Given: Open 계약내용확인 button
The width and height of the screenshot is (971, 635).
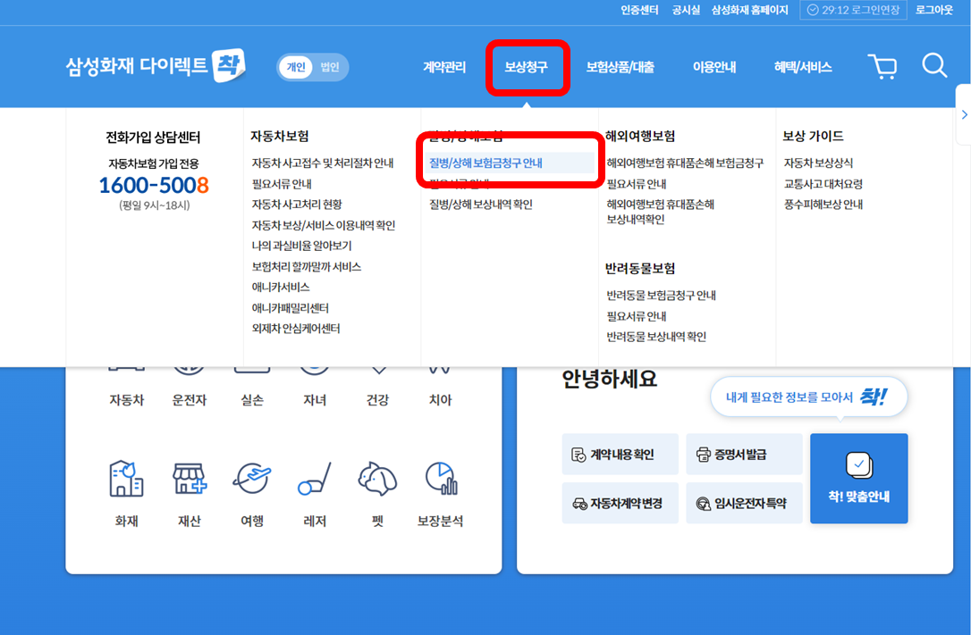Looking at the screenshot, I should click(620, 454).
